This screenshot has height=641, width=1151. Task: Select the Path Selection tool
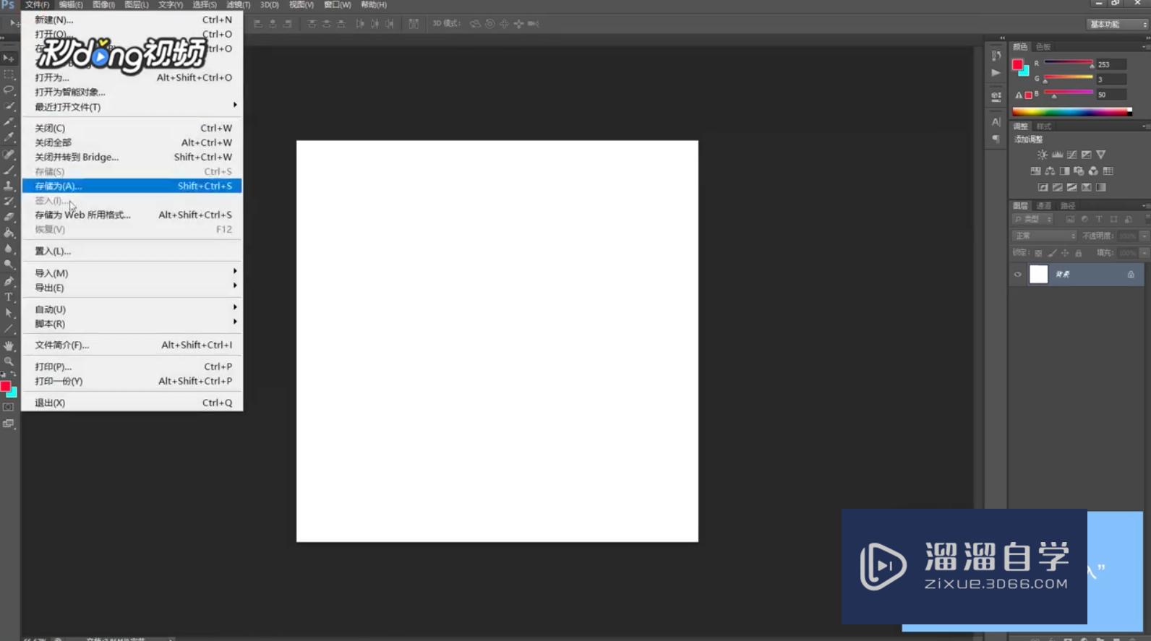(9, 313)
